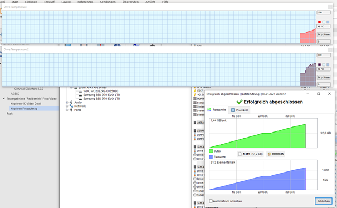Image resolution: width=337 pixels, height=208 pixels.
Task: Open the Überprüfen ribbon tab
Action: (130, 2)
